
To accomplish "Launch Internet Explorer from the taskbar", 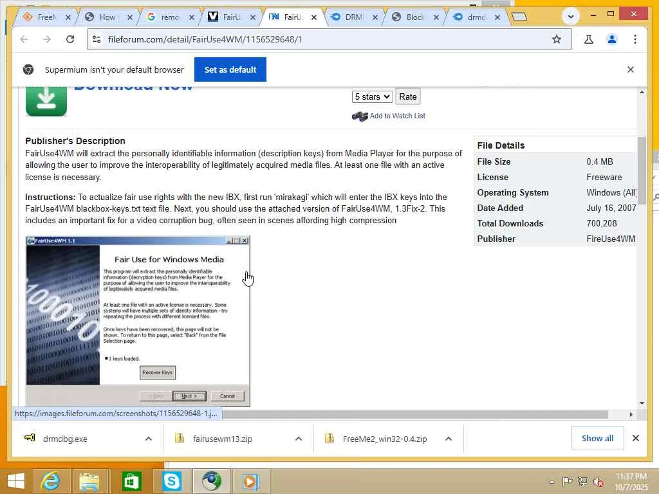I will click(x=50, y=481).
